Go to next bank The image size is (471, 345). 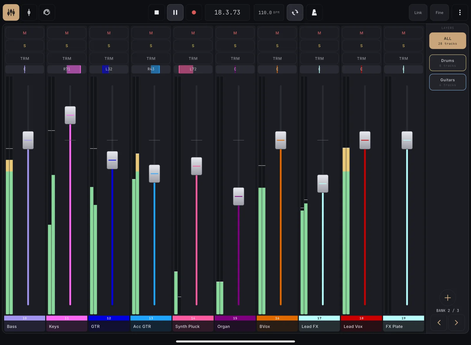(456, 323)
